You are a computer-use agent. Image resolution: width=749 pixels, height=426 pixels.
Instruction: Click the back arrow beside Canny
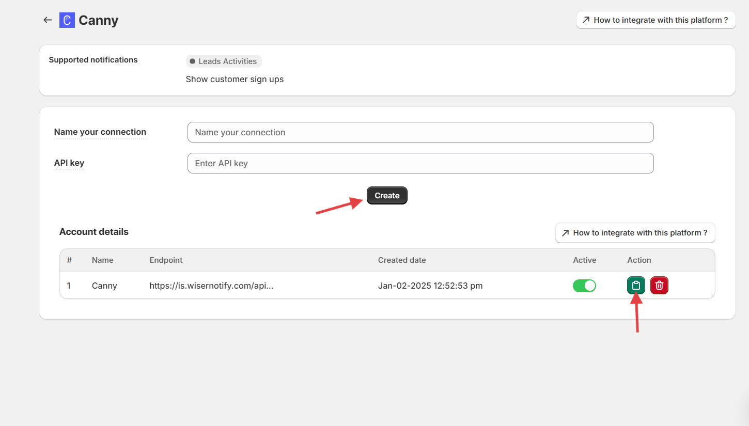48,20
